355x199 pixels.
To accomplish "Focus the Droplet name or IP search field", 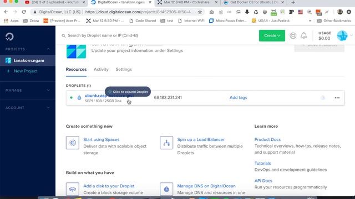I will click(x=103, y=35).
